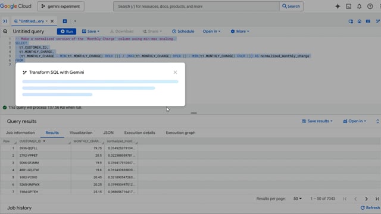381x214 pixels.
Task: Open the Gemini AI assistant sparkle icon
Action: [338, 7]
